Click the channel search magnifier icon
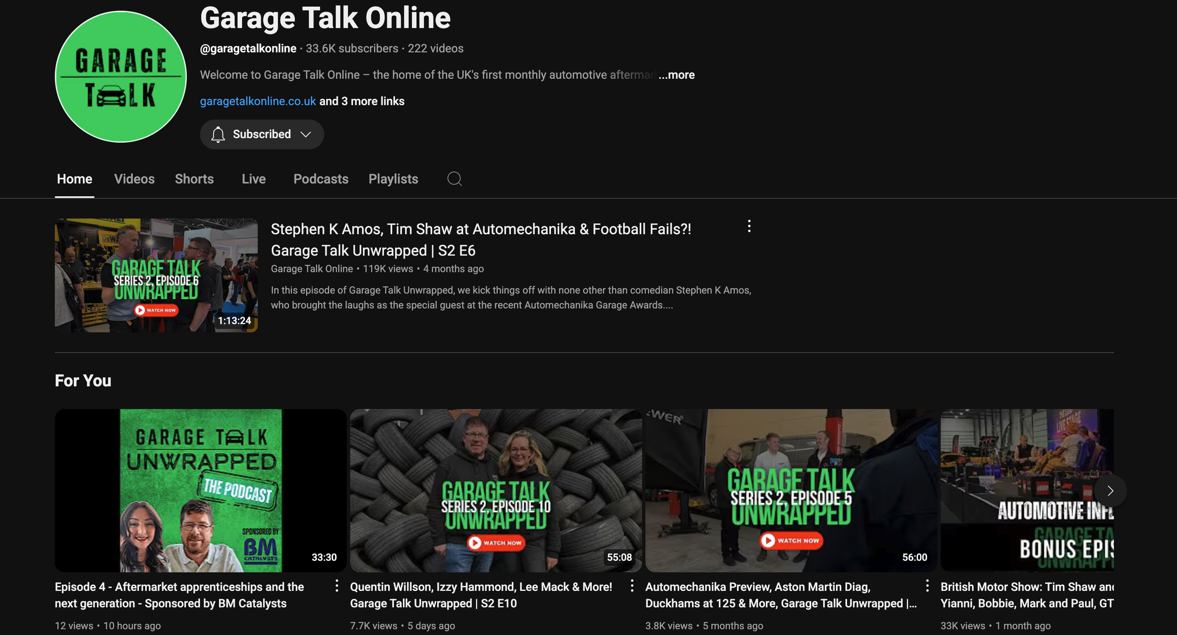Viewport: 1177px width, 635px height. pyautogui.click(x=454, y=179)
